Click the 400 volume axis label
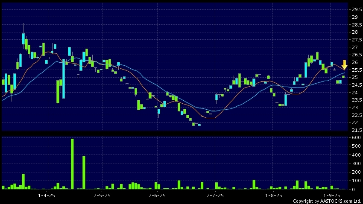Image resolution: width=363 pixels, height=204 pixels. [356, 155]
